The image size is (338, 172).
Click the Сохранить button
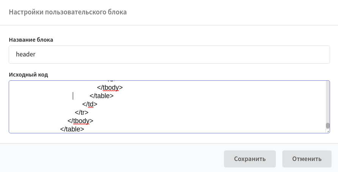tap(250, 159)
